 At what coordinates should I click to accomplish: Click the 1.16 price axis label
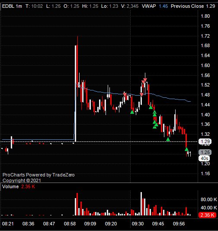tap(205, 173)
